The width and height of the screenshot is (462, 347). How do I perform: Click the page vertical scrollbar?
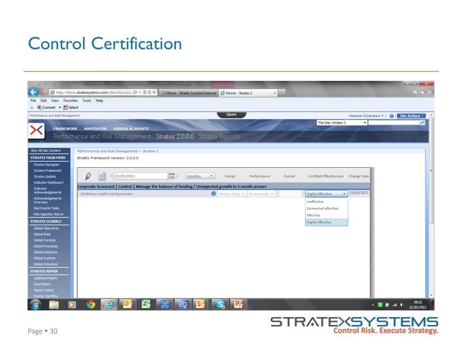431,171
